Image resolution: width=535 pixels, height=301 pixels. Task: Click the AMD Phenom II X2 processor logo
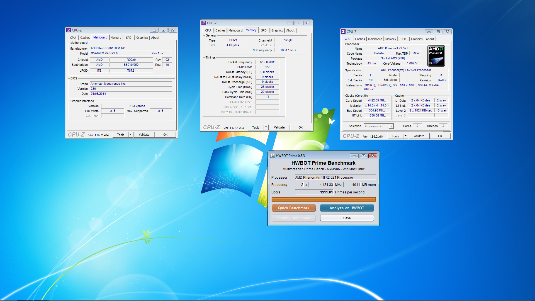[x=436, y=56]
